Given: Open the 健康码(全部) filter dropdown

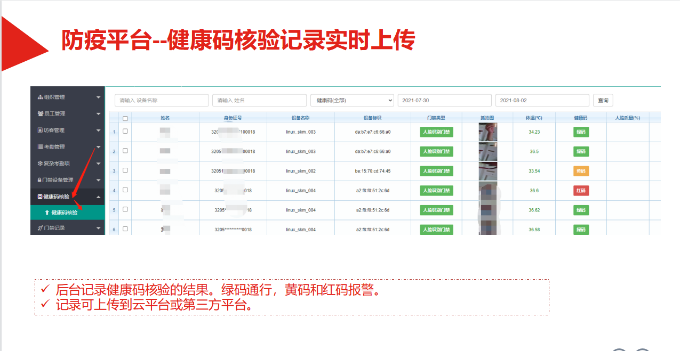Looking at the screenshot, I should tap(352, 100).
